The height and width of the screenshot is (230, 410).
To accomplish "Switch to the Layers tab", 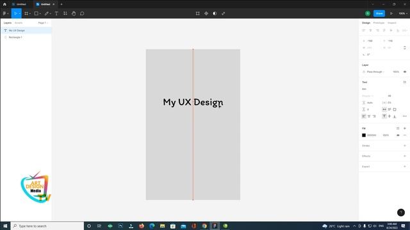I will (7, 23).
